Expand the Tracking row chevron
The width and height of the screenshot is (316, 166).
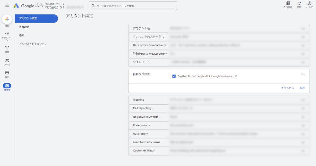pos(303,100)
